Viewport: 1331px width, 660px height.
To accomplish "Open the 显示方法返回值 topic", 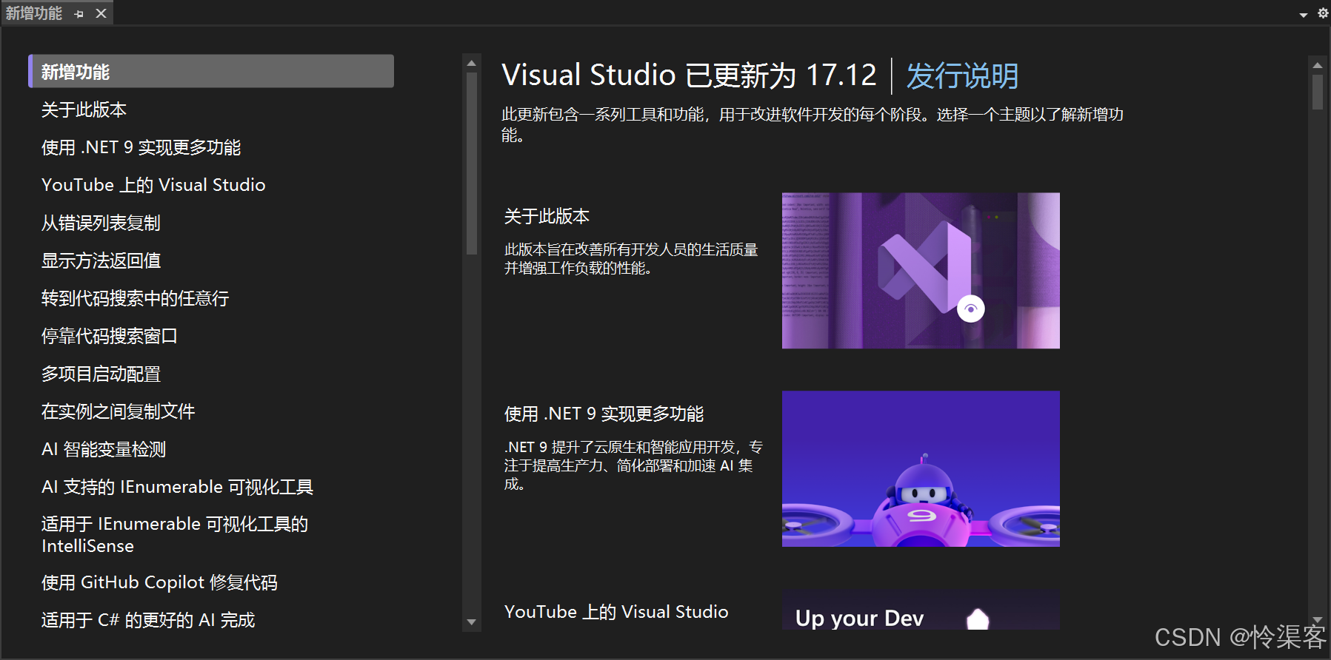I will tap(101, 260).
